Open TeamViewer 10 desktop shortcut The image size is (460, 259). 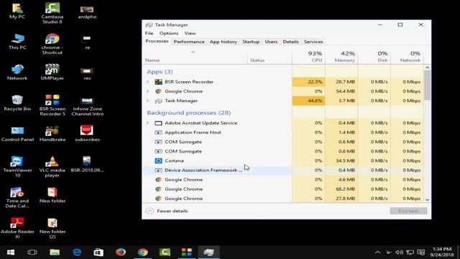click(x=17, y=166)
